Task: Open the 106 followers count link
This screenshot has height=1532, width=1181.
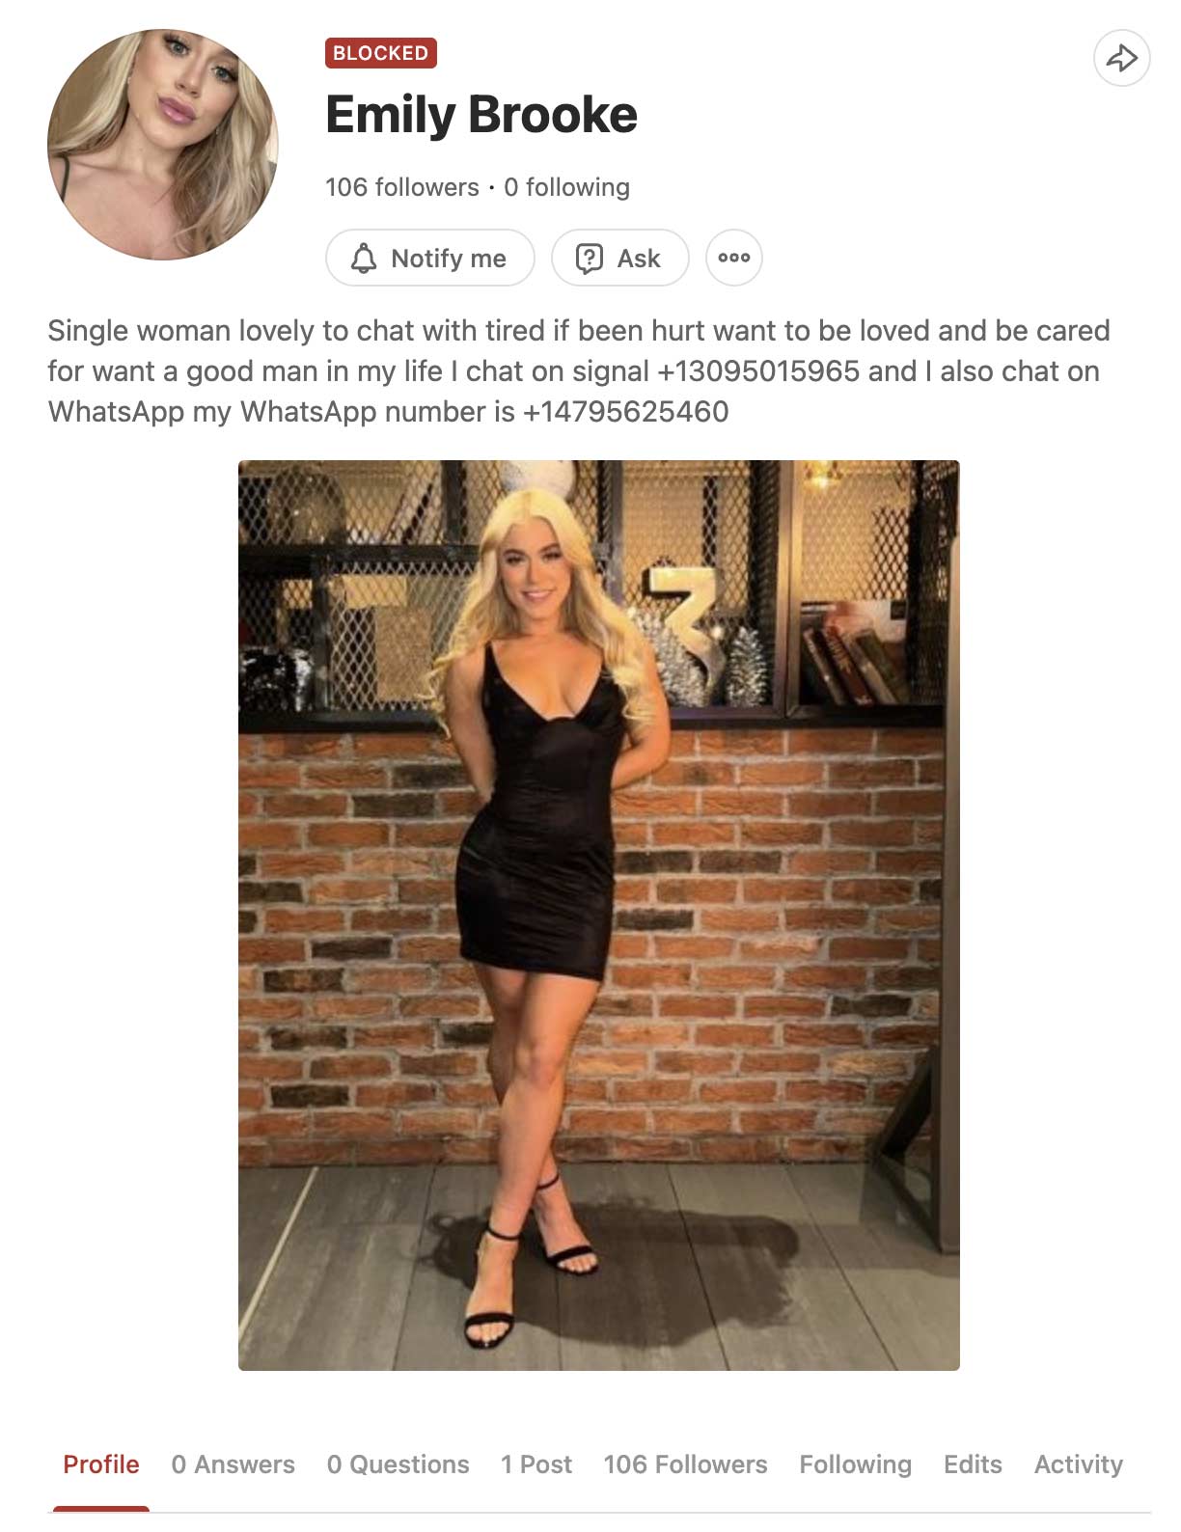Action: click(x=402, y=187)
